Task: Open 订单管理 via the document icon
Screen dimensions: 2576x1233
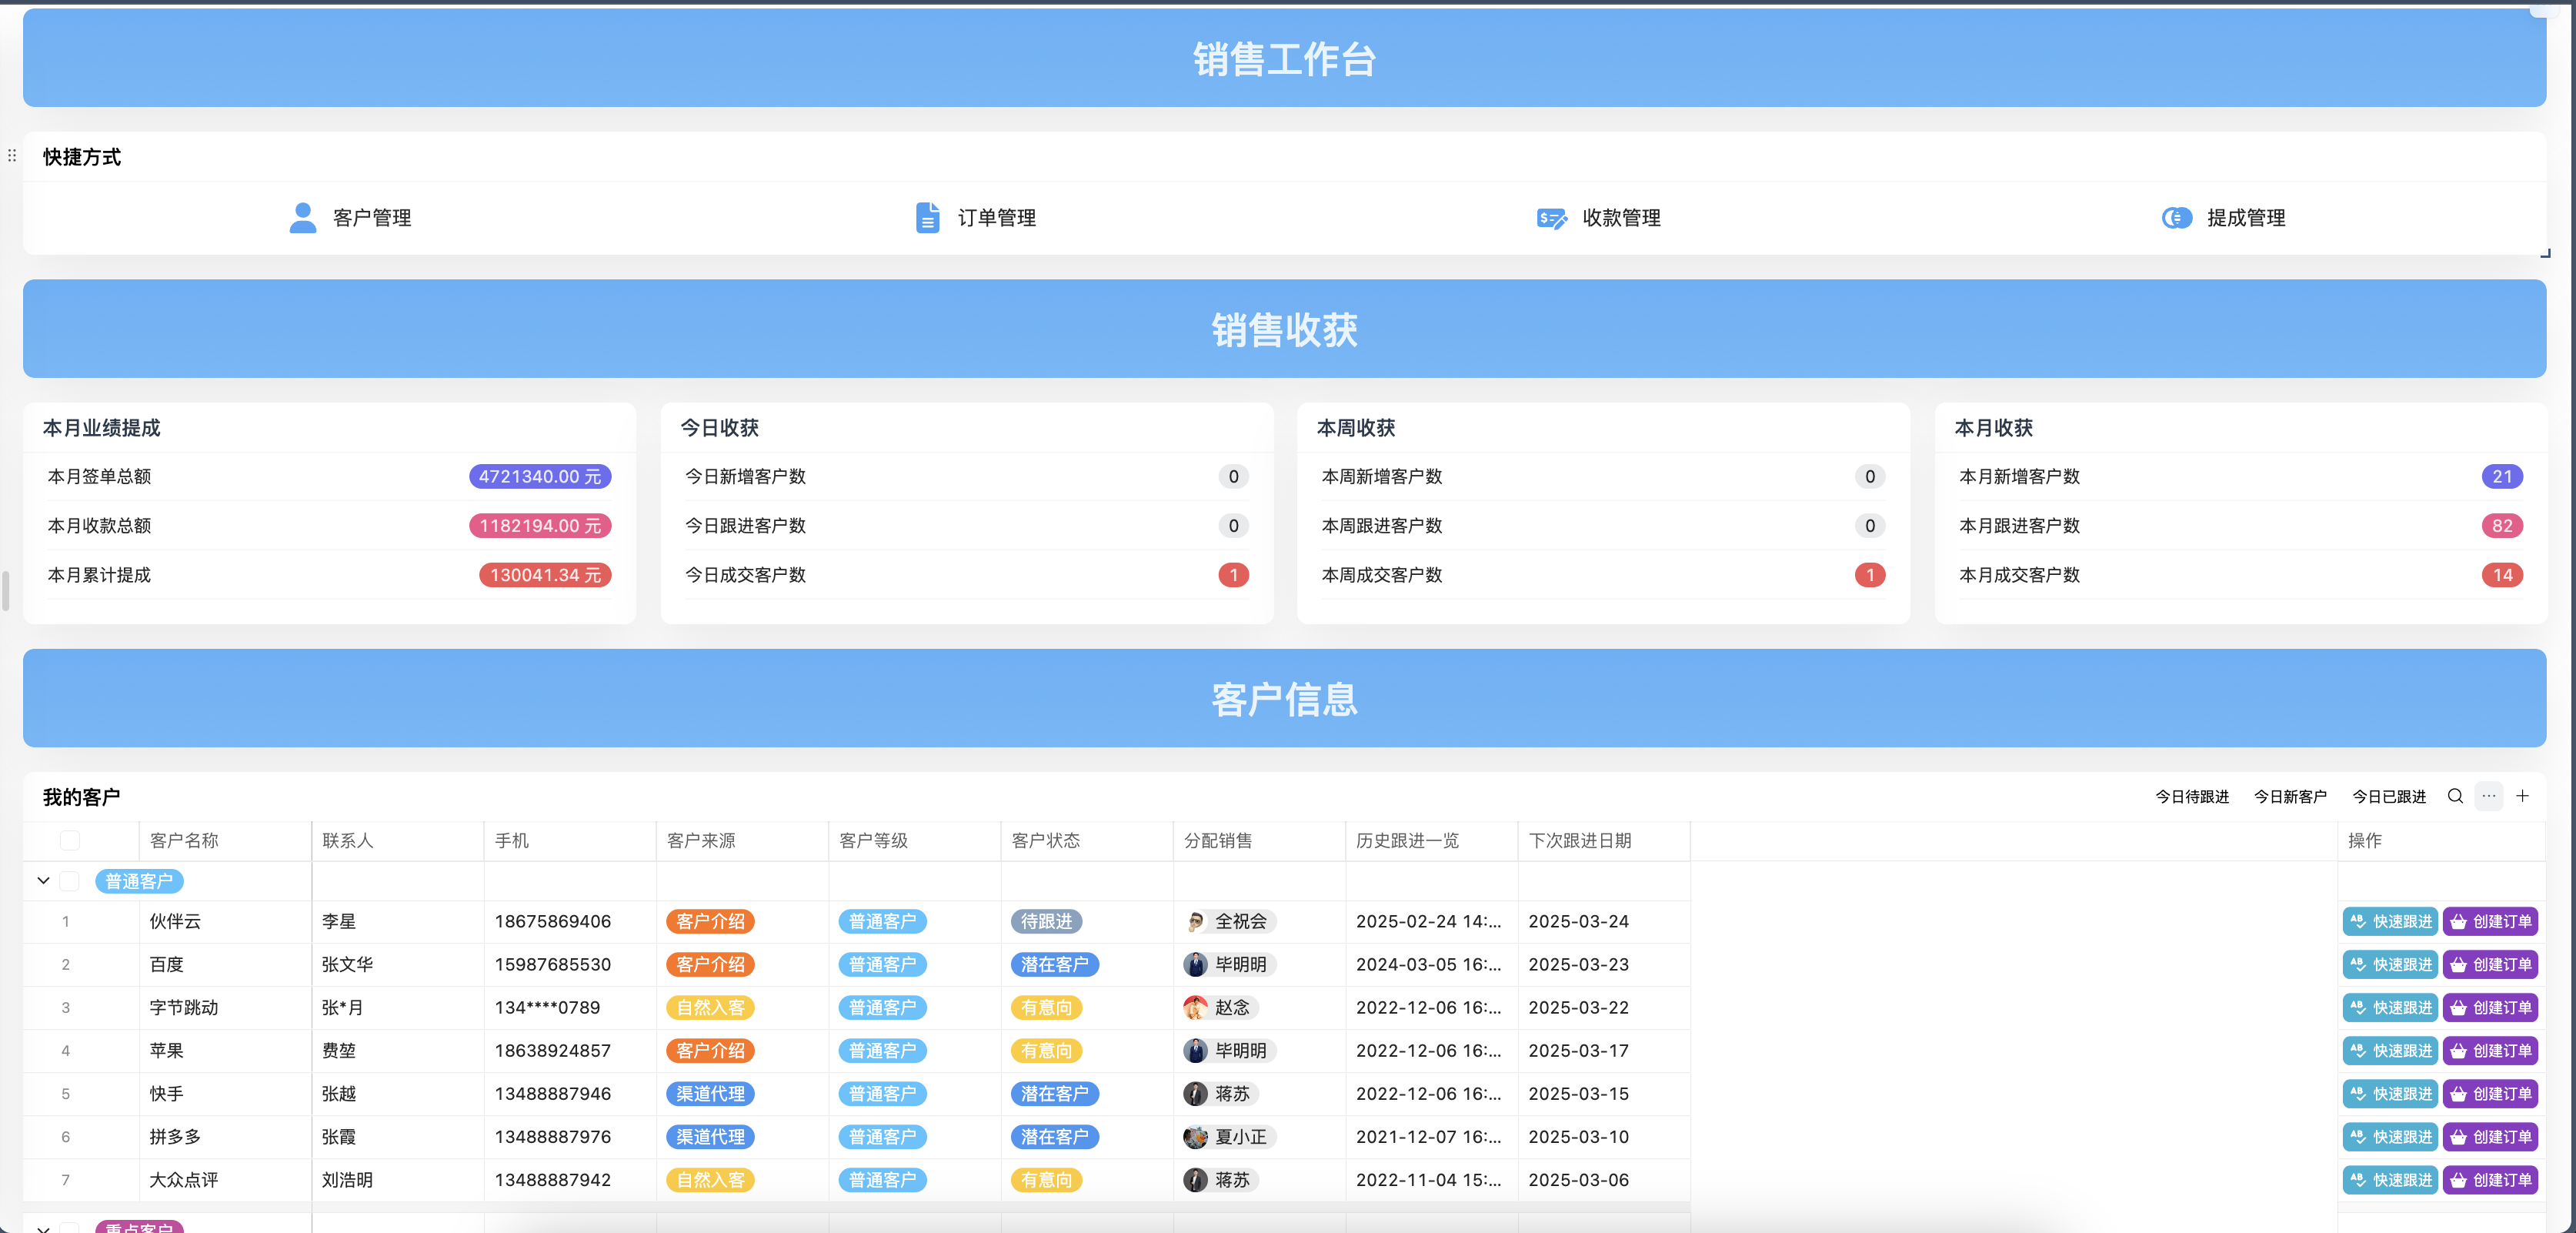Action: [927, 217]
